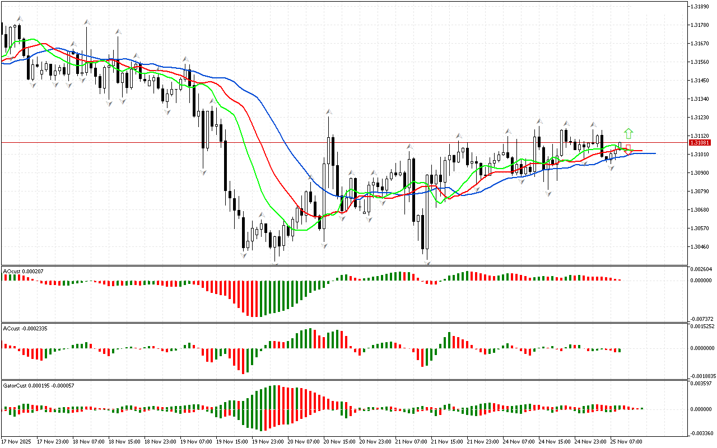Screen dimensions: 717x448
Task: Click the fractal arrow above the 20 Nov spike
Action: point(328,113)
